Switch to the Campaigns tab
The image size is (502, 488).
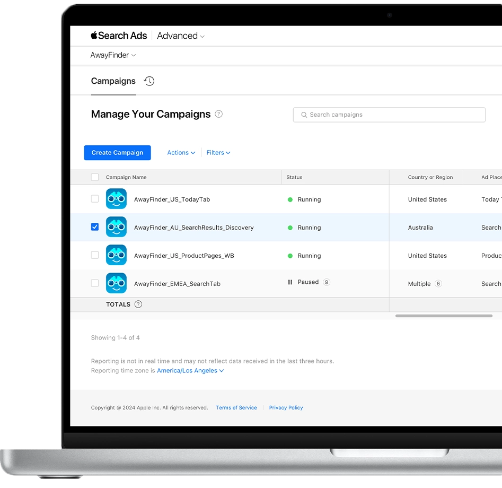tap(113, 81)
